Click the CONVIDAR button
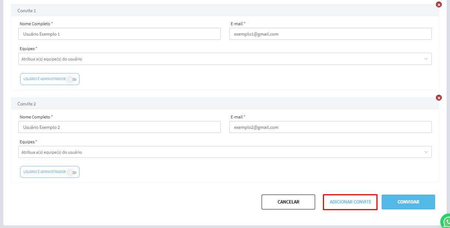Screen dimensions: 450x228 coord(408,202)
